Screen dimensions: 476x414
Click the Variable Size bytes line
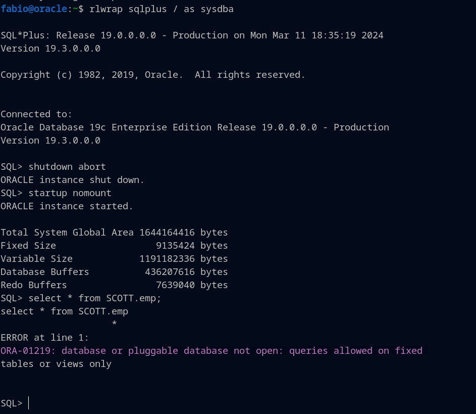tap(114, 259)
